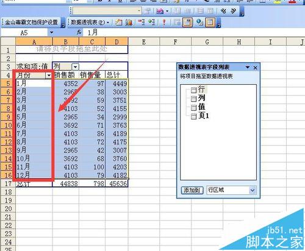
Task: Click the By Column chart icon
Action: coord(210,11)
